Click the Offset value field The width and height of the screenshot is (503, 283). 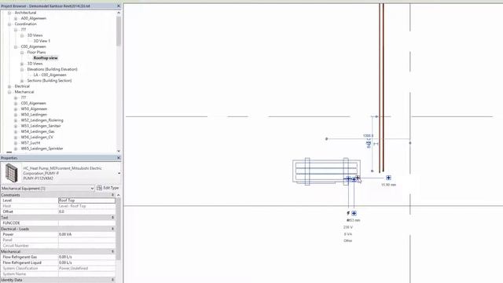click(86, 211)
